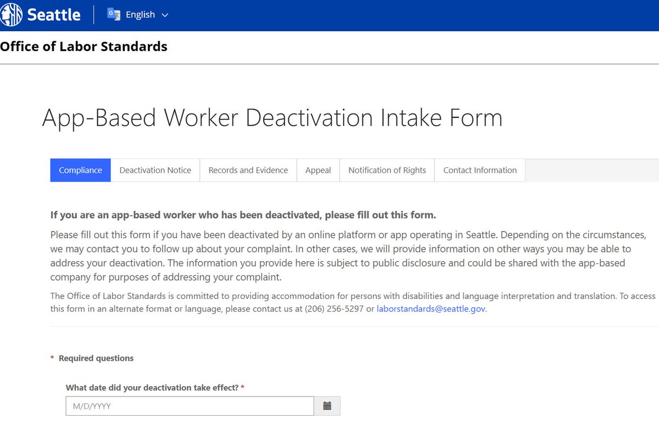Click the Google Translate icon
This screenshot has width=659, height=424.
tap(114, 14)
